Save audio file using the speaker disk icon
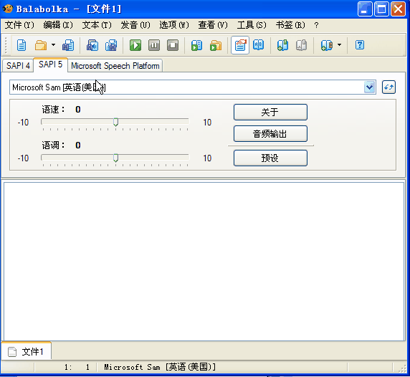The height and width of the screenshot is (377, 410). click(92, 45)
